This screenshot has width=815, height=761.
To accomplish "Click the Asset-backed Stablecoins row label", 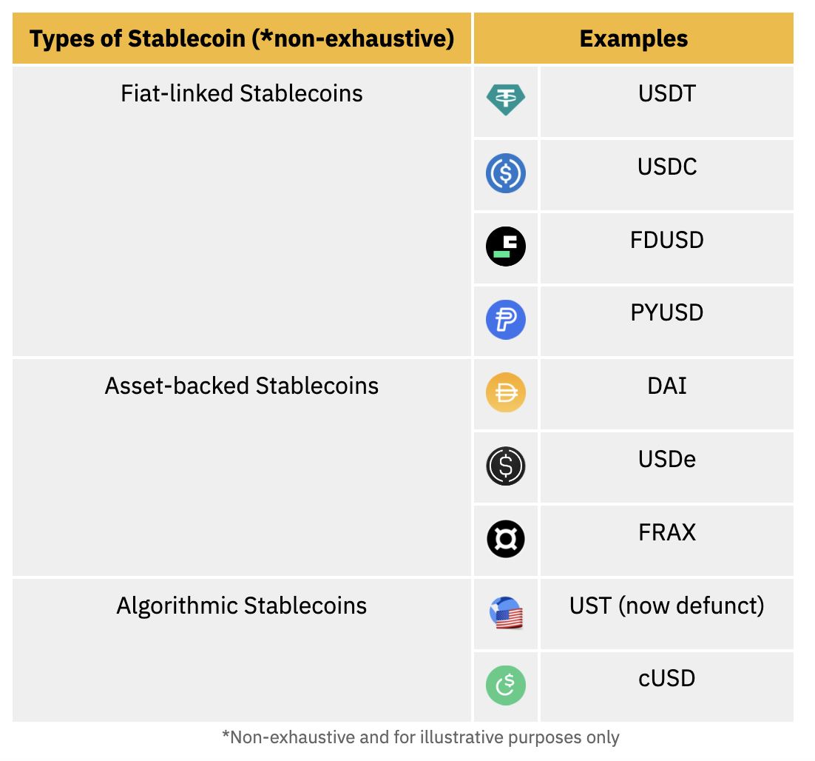I will point(242,386).
